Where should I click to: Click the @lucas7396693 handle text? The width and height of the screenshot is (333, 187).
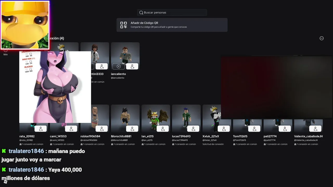tap(180, 140)
